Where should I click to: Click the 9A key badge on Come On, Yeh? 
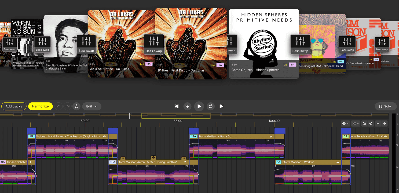tap(293, 64)
